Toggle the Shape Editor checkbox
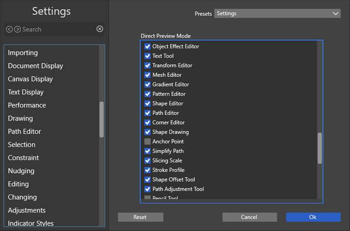 coord(147,104)
